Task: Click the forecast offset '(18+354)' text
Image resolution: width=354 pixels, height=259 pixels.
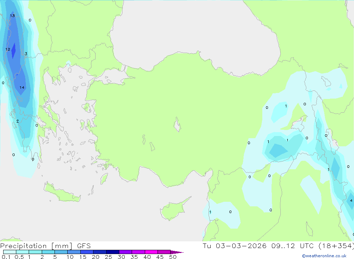Action: click(336, 246)
